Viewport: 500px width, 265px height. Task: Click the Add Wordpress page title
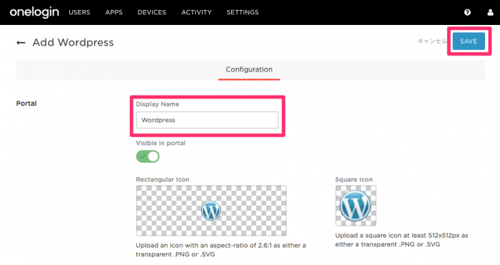[x=73, y=42]
